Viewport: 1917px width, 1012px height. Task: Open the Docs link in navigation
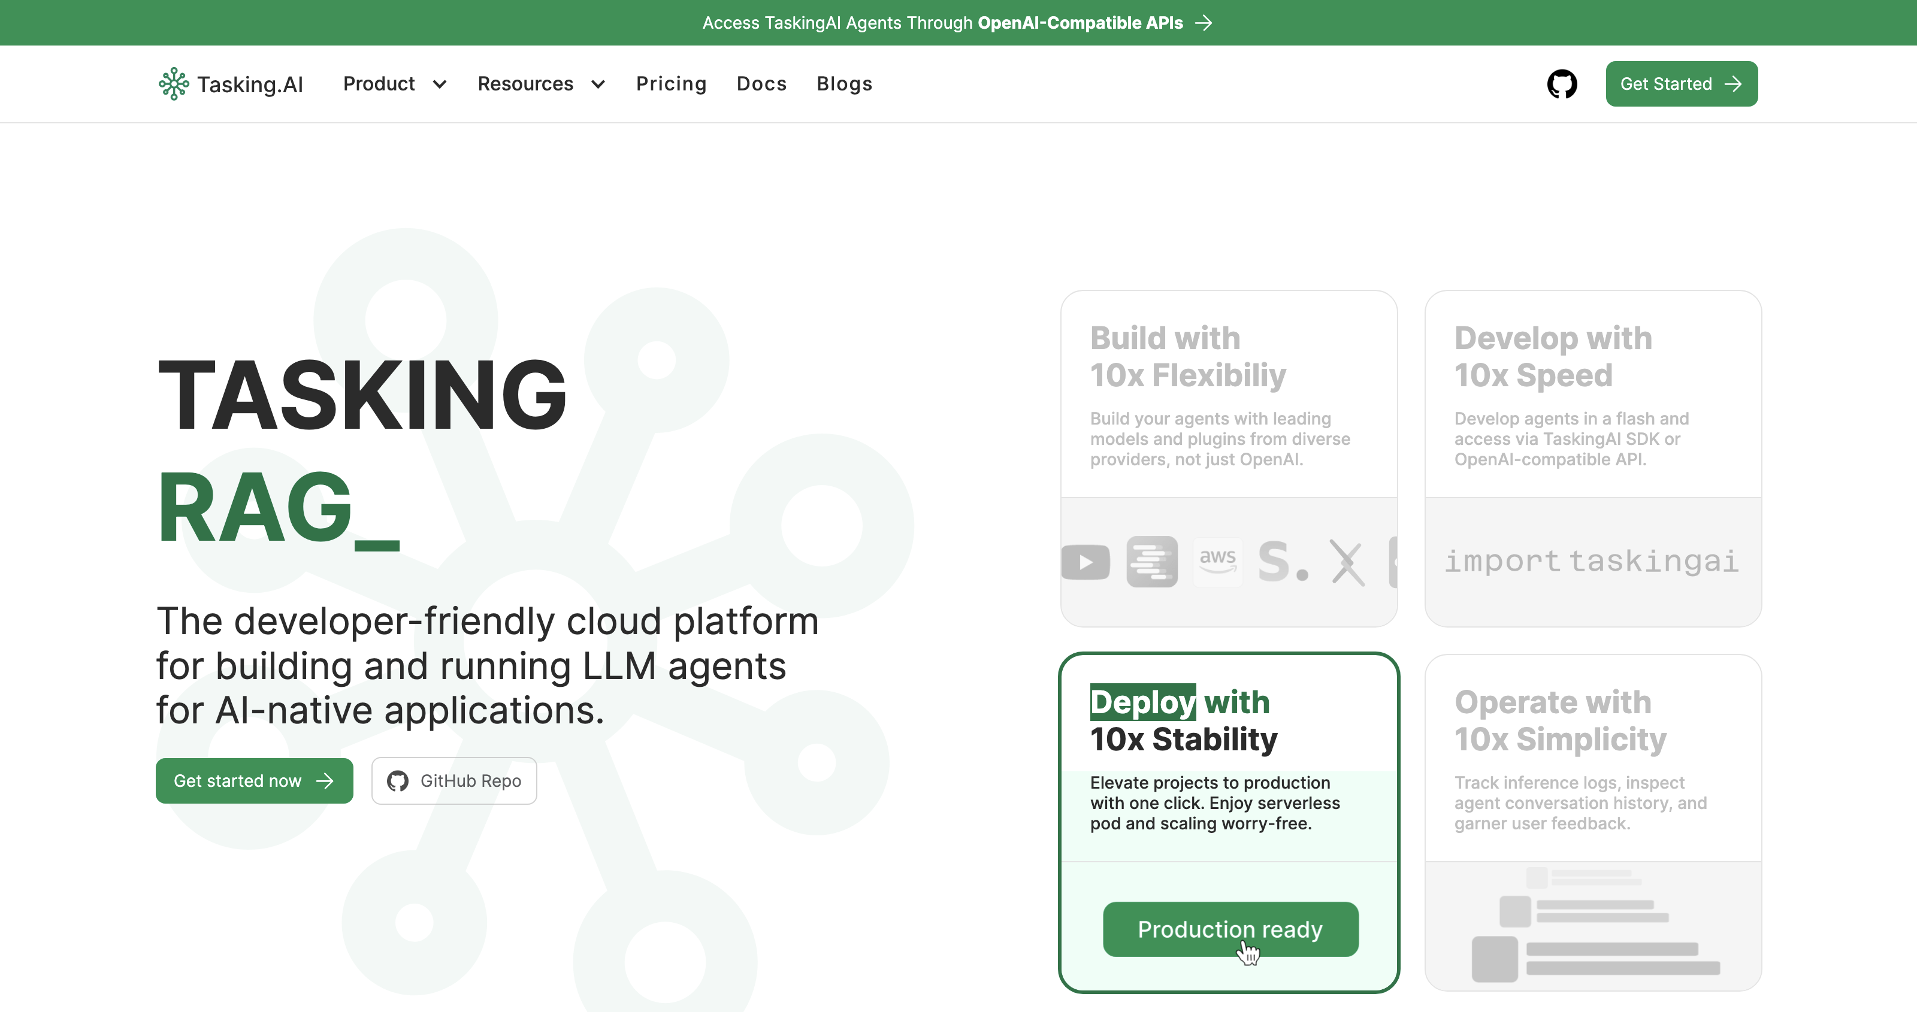pyautogui.click(x=761, y=84)
